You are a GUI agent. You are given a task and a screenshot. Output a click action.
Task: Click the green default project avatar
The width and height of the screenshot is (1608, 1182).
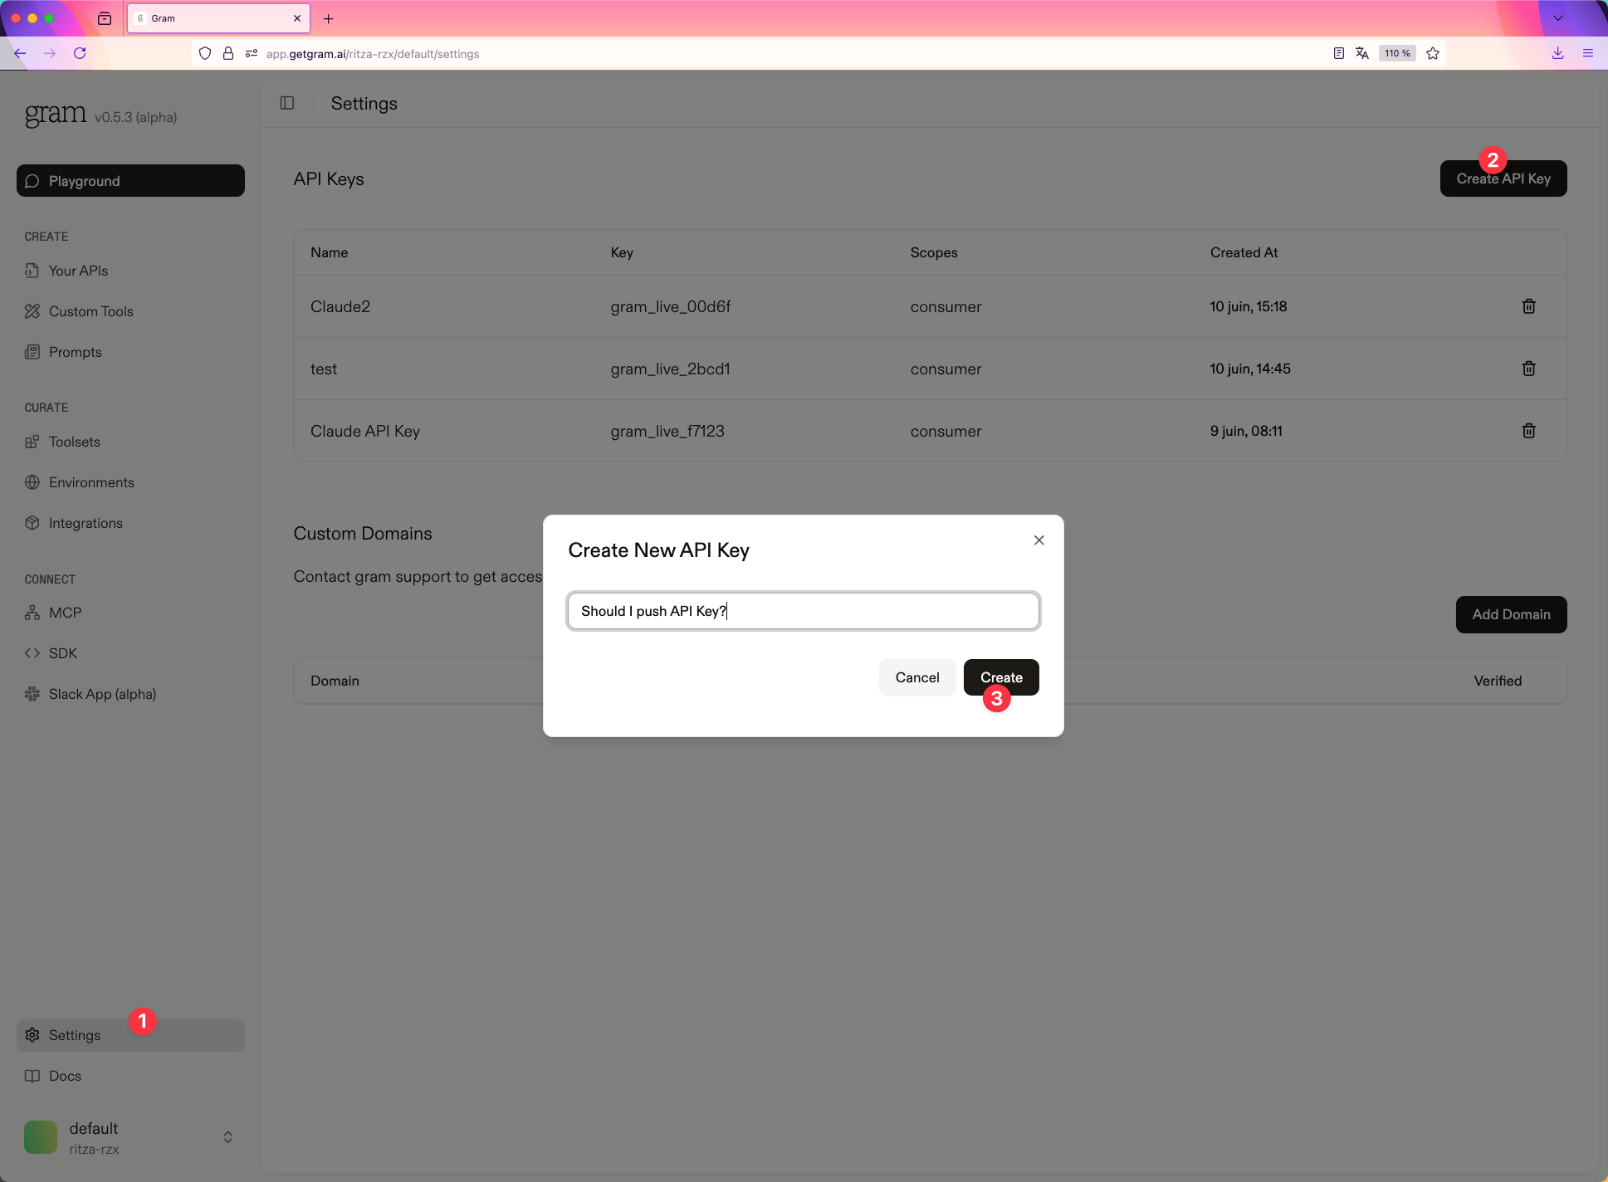point(41,1137)
